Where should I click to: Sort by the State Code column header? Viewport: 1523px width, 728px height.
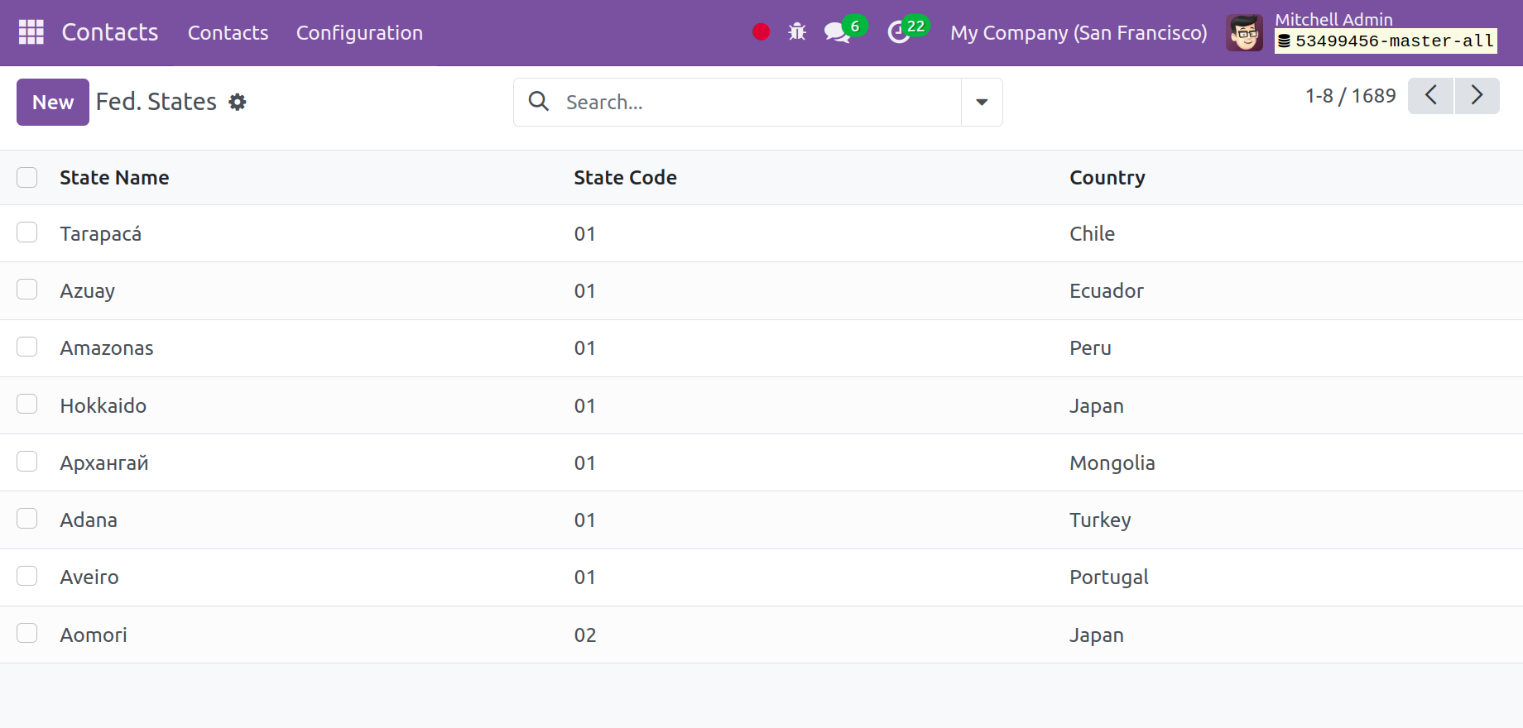click(625, 178)
